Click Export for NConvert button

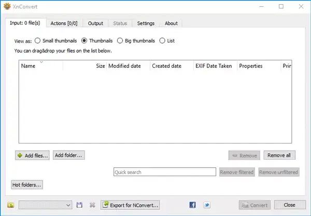coord(130,205)
